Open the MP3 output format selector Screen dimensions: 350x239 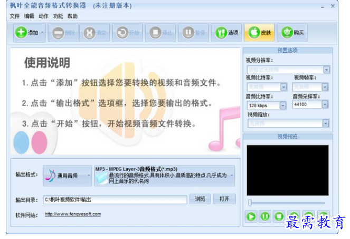pyautogui.click(x=165, y=176)
